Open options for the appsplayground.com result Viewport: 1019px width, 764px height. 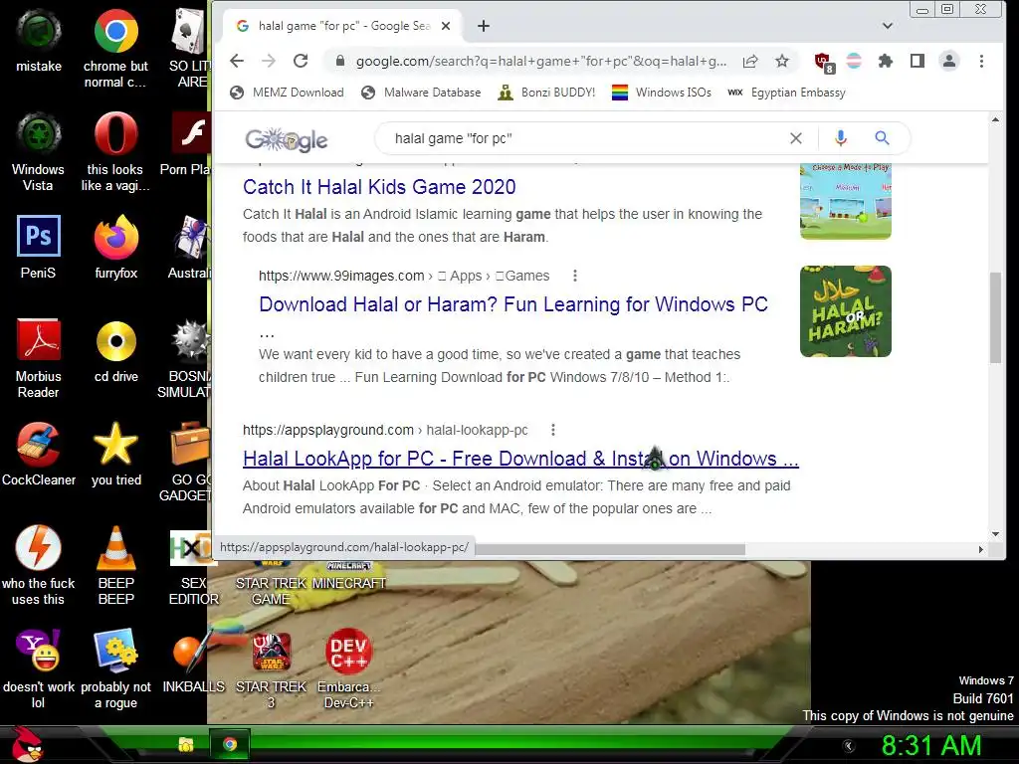coord(552,430)
